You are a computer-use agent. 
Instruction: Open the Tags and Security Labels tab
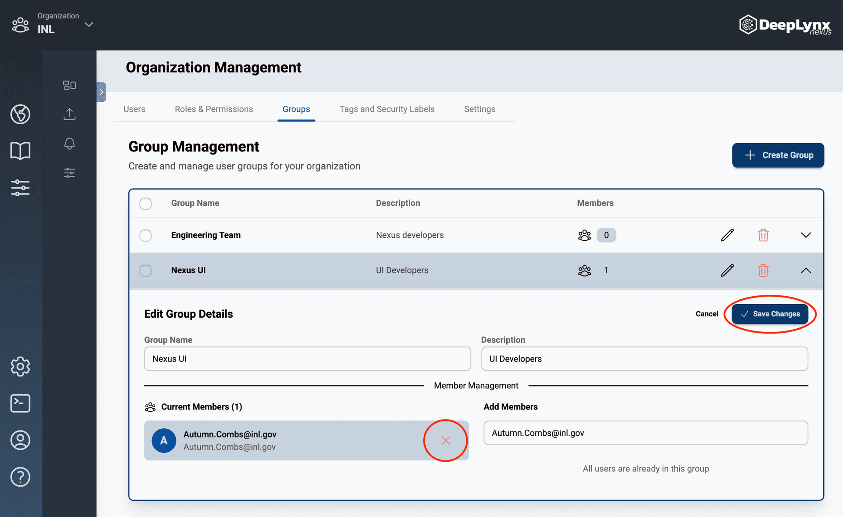[x=387, y=109]
